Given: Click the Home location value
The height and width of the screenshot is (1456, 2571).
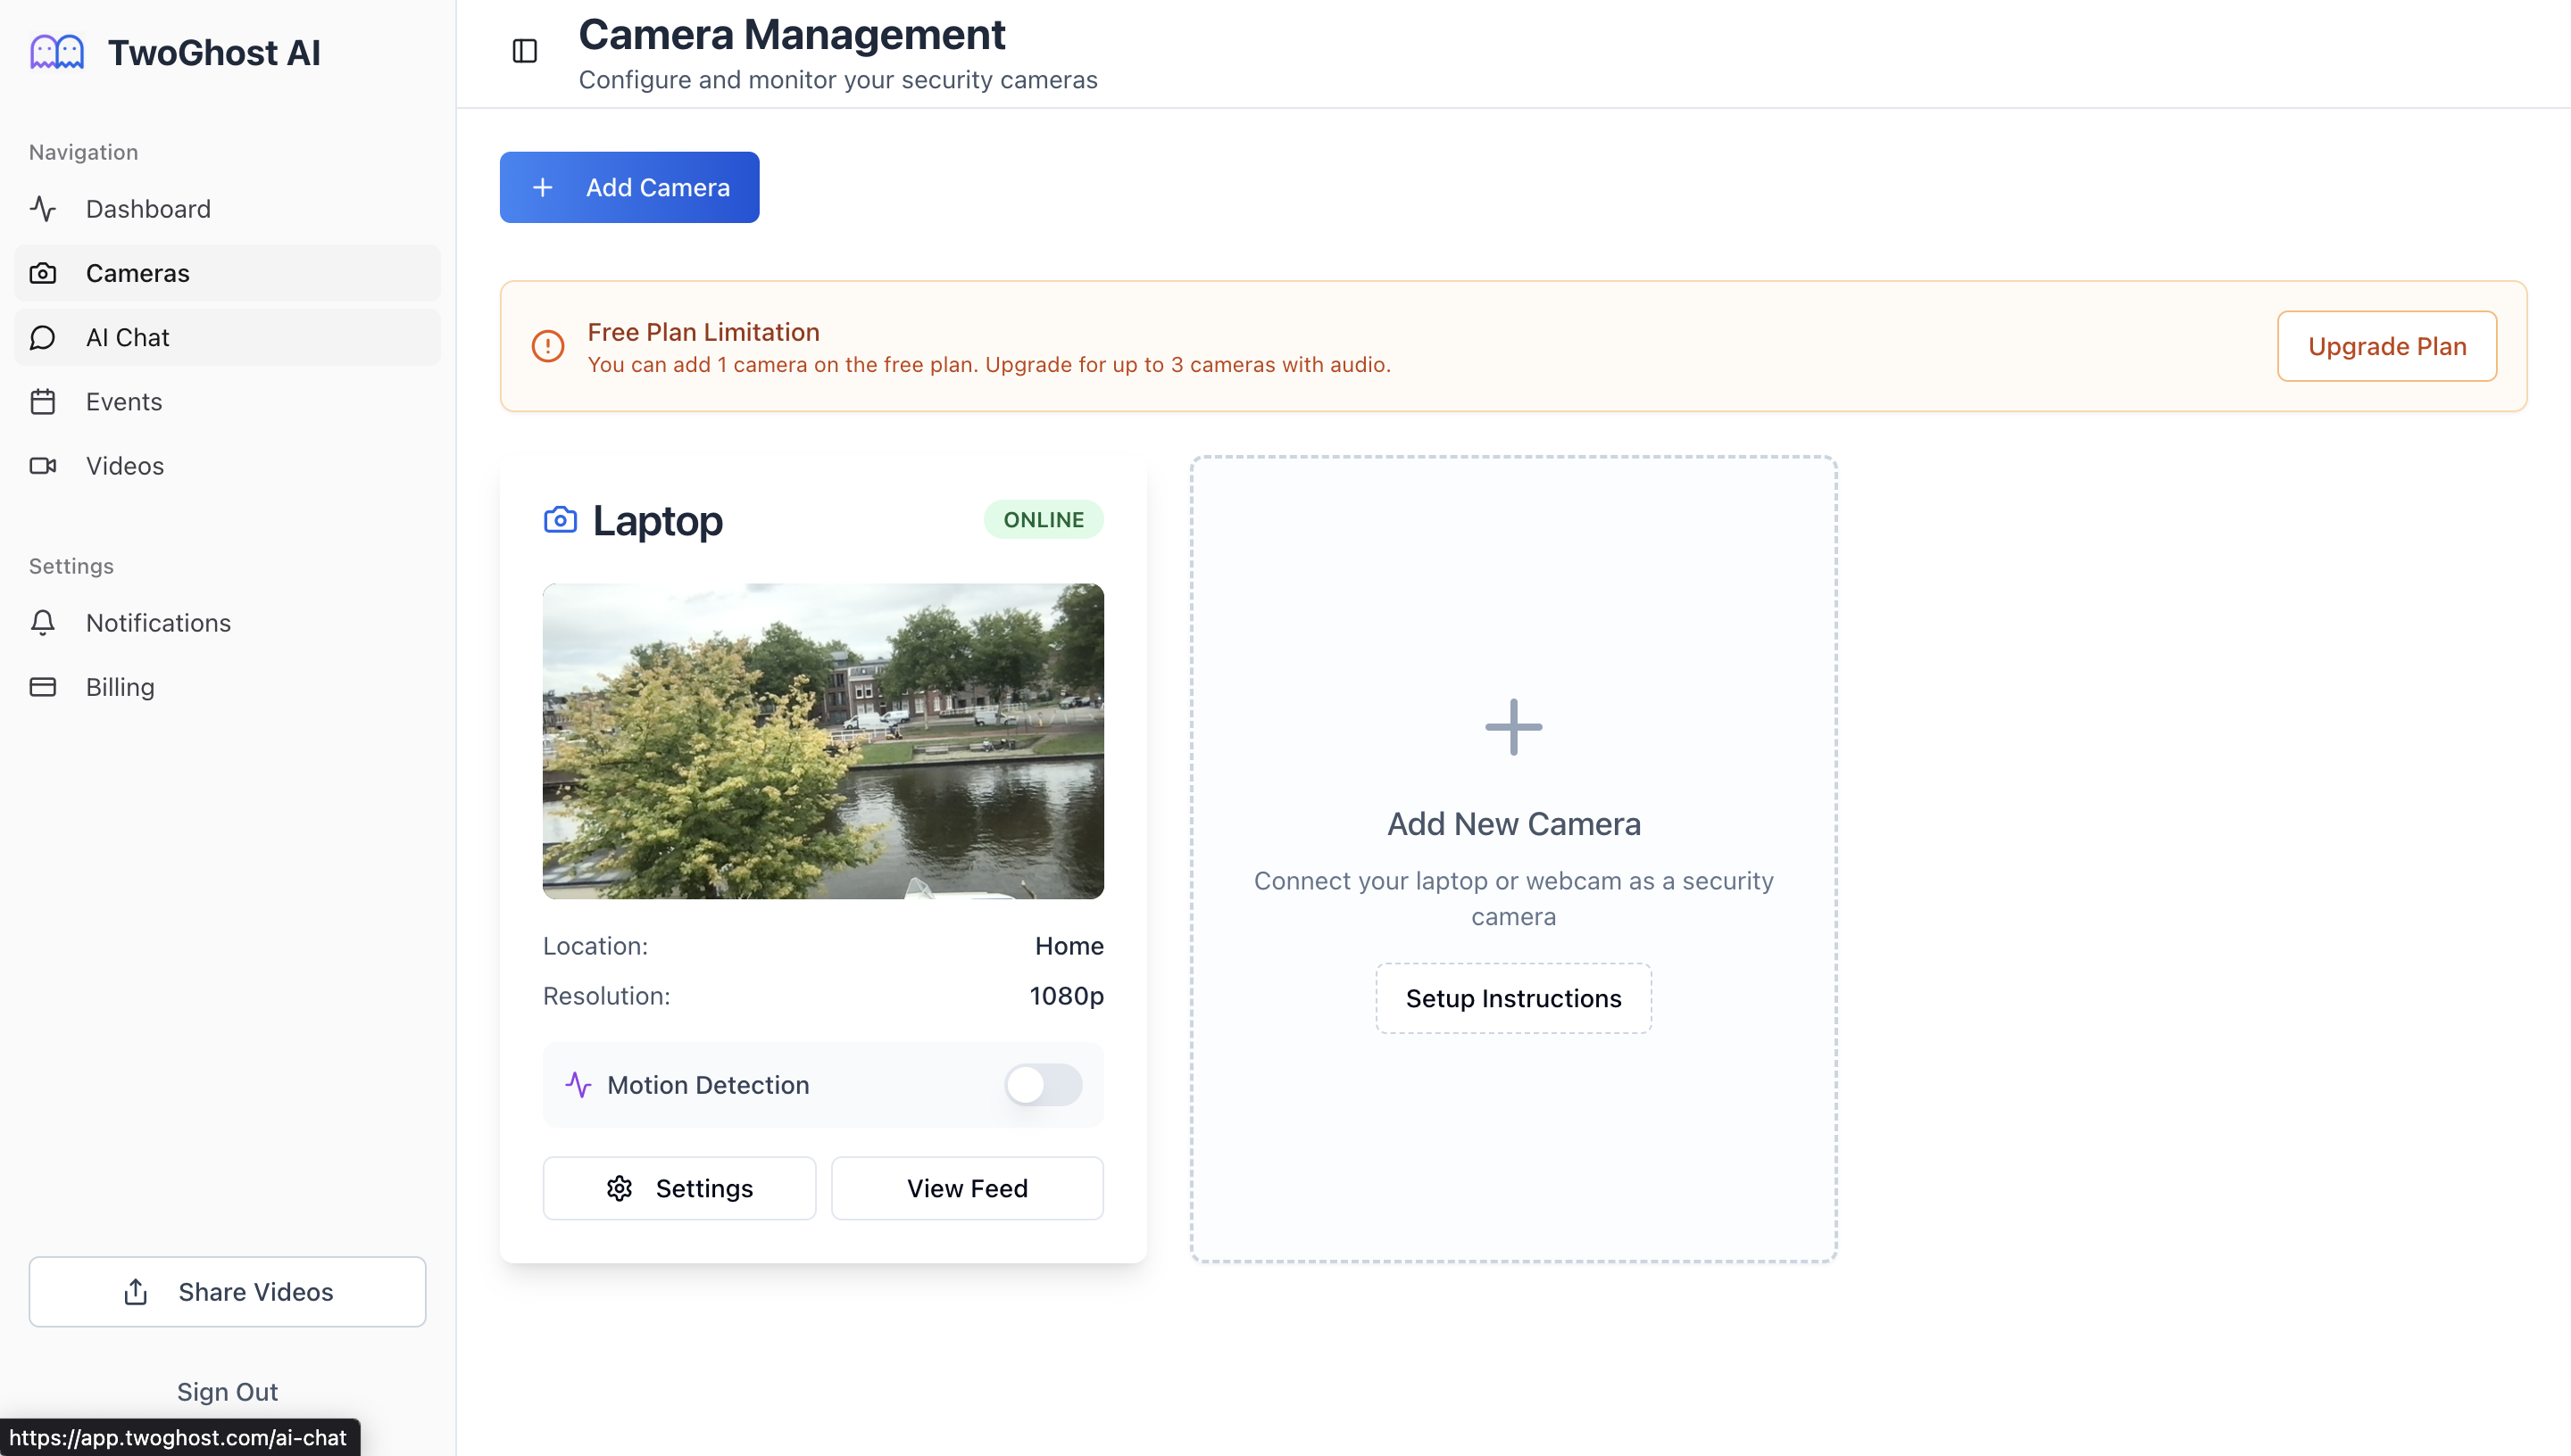Looking at the screenshot, I should [1069, 946].
